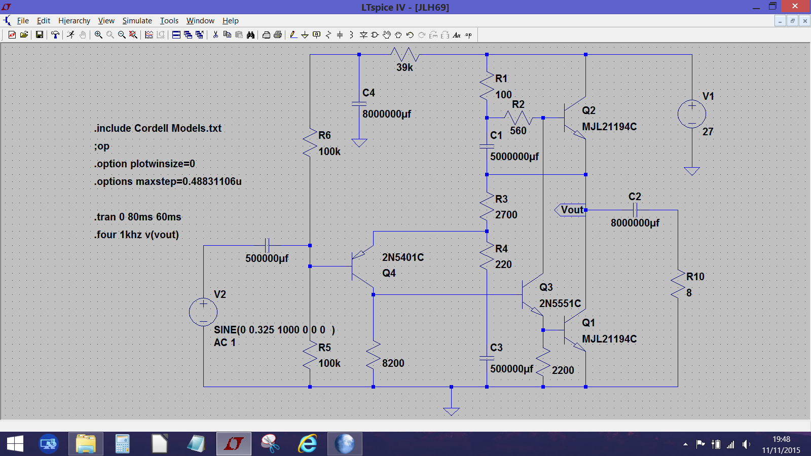This screenshot has height=456, width=811.
Task: Click the '.tran 0 80ms 60ms' directive
Action: [137, 217]
